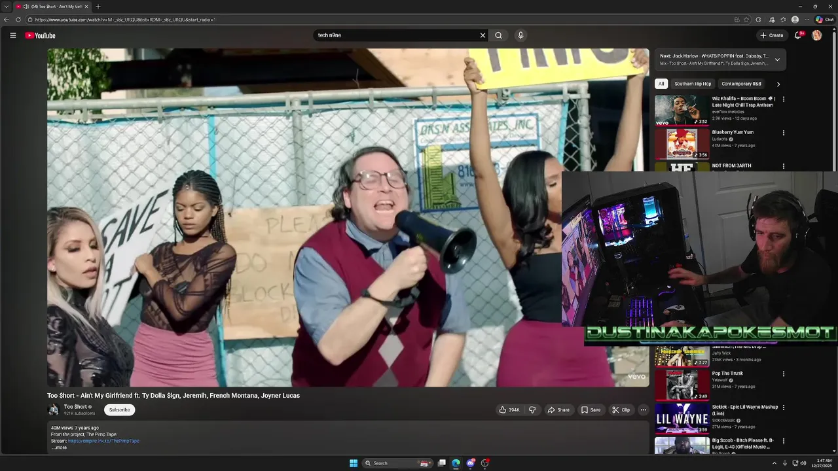The height and width of the screenshot is (471, 838).
Task: Open the Windows Start menu
Action: [354, 463]
